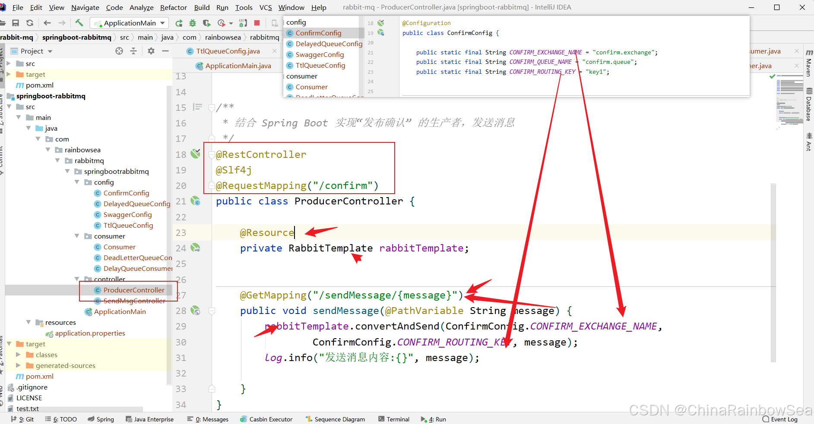
Task: Run with coverage shield icon
Action: tap(207, 23)
